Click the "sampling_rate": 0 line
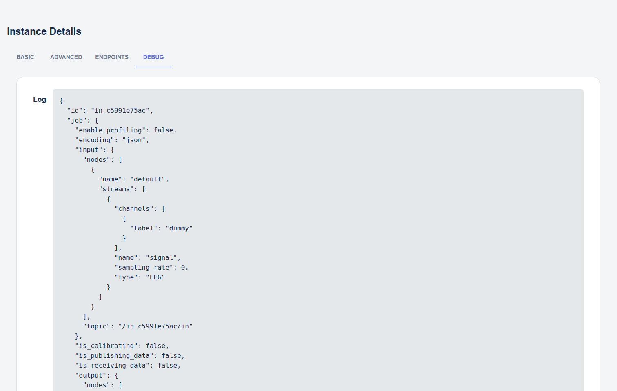Screen dimensions: 617x391 click(x=151, y=268)
